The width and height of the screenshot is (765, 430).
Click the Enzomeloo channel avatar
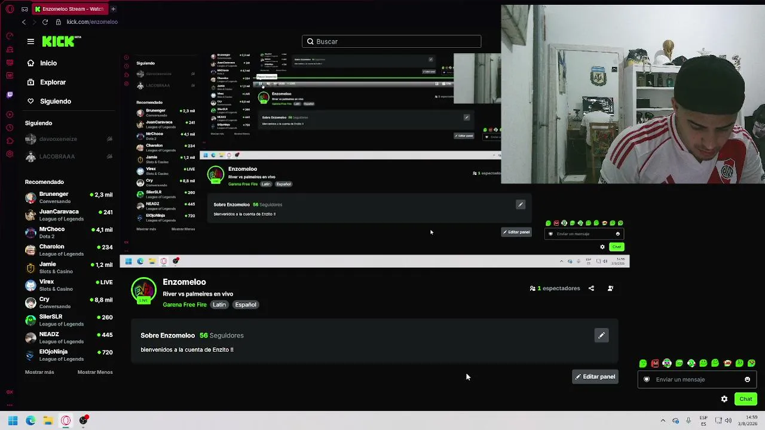click(x=143, y=290)
